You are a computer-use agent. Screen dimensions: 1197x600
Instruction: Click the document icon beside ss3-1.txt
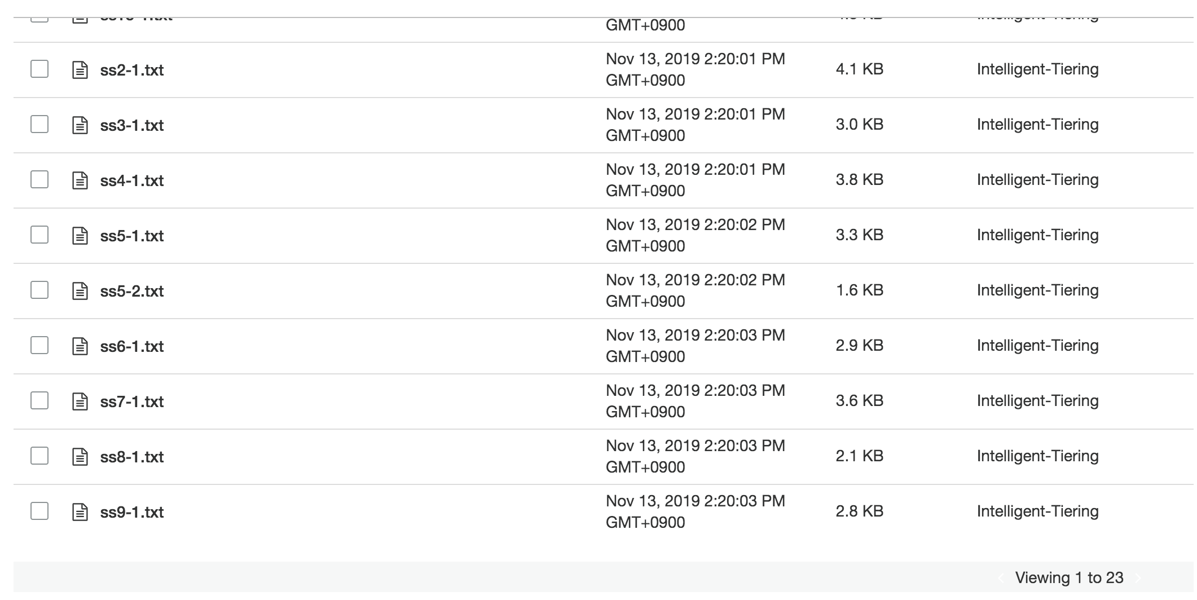[x=80, y=125]
